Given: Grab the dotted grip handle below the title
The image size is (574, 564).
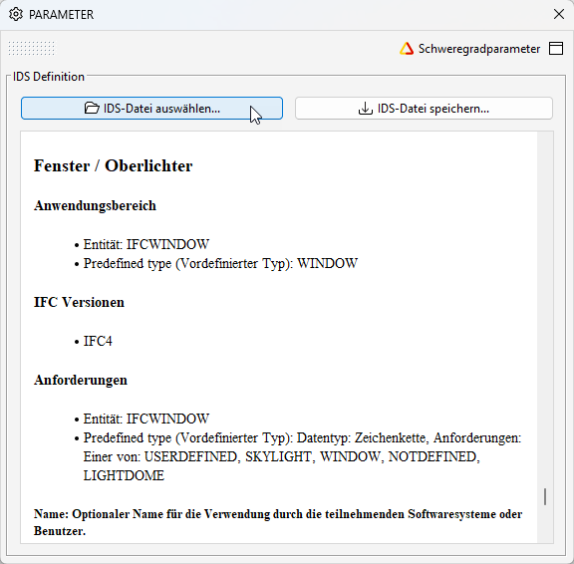Looking at the screenshot, I should pyautogui.click(x=32, y=48).
